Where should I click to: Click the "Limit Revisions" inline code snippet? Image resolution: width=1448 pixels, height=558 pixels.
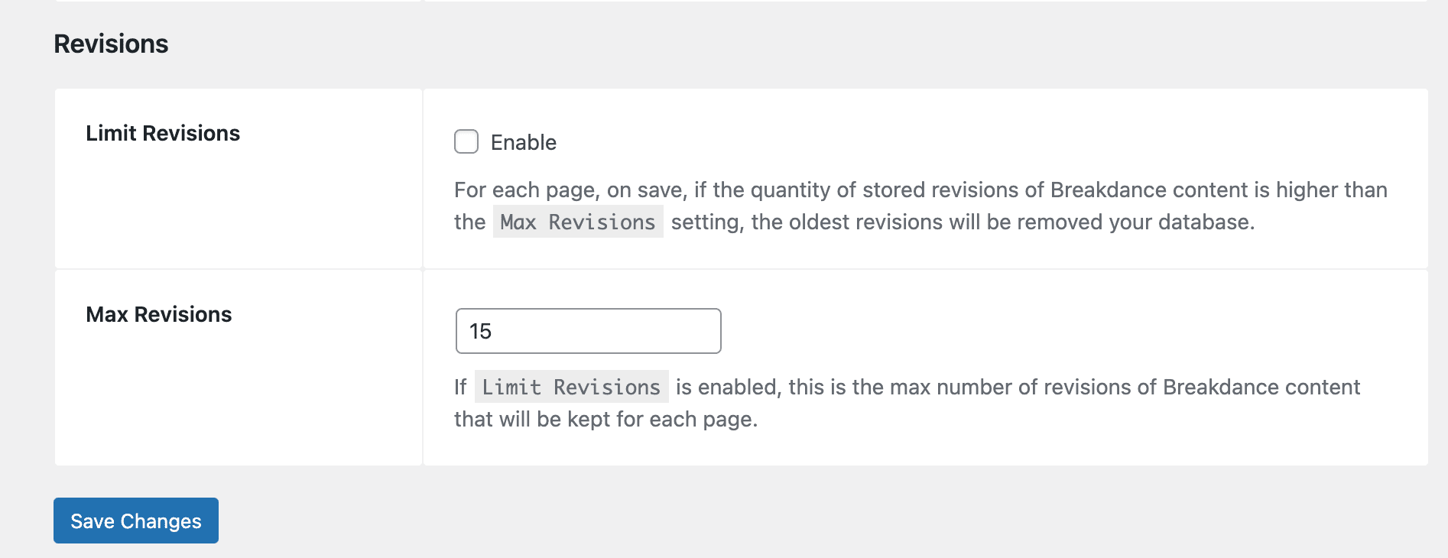(571, 388)
